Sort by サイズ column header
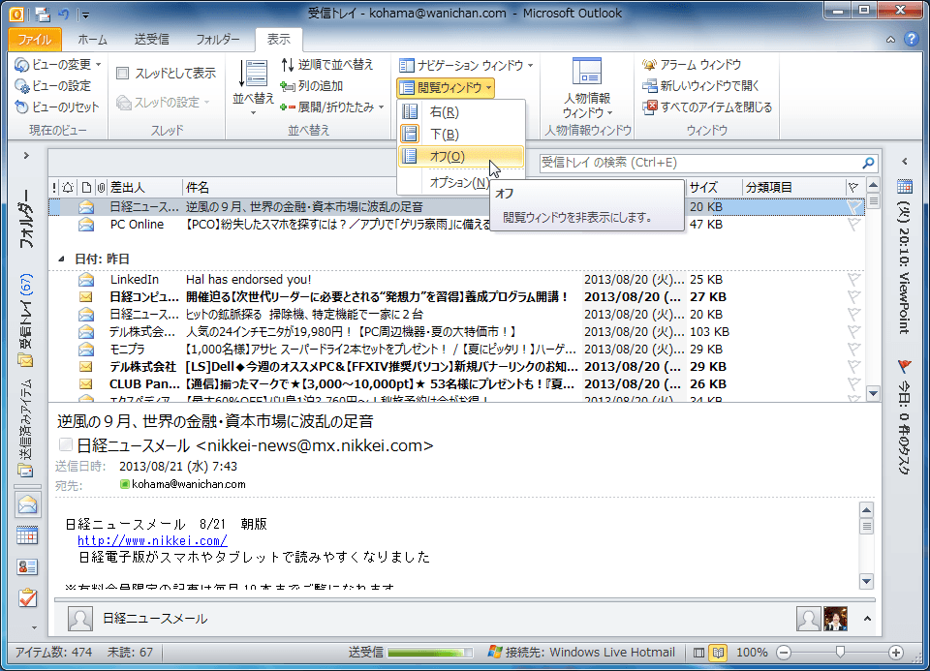Screen dimensions: 930x671 714,188
